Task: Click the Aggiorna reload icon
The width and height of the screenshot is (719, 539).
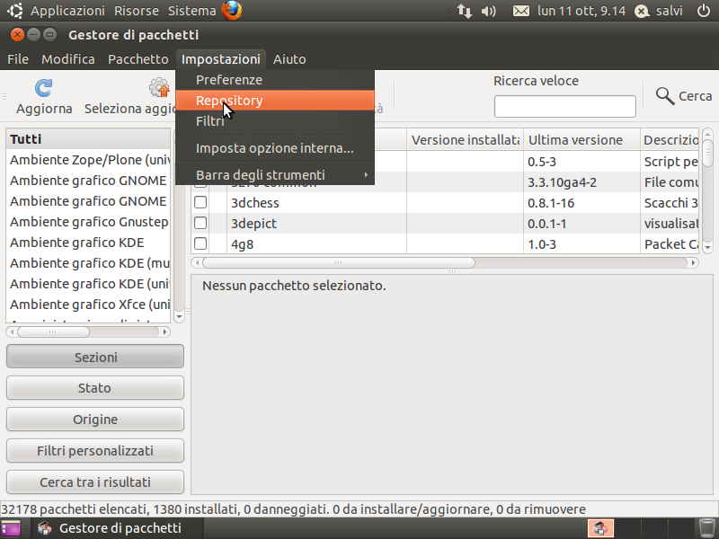Action: pos(43,87)
